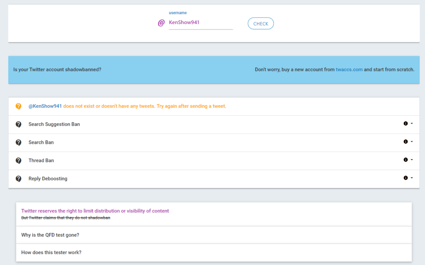Image resolution: width=425 pixels, height=265 pixels.
Task: Expand the Search Ban dropdown arrow
Action: [x=412, y=142]
